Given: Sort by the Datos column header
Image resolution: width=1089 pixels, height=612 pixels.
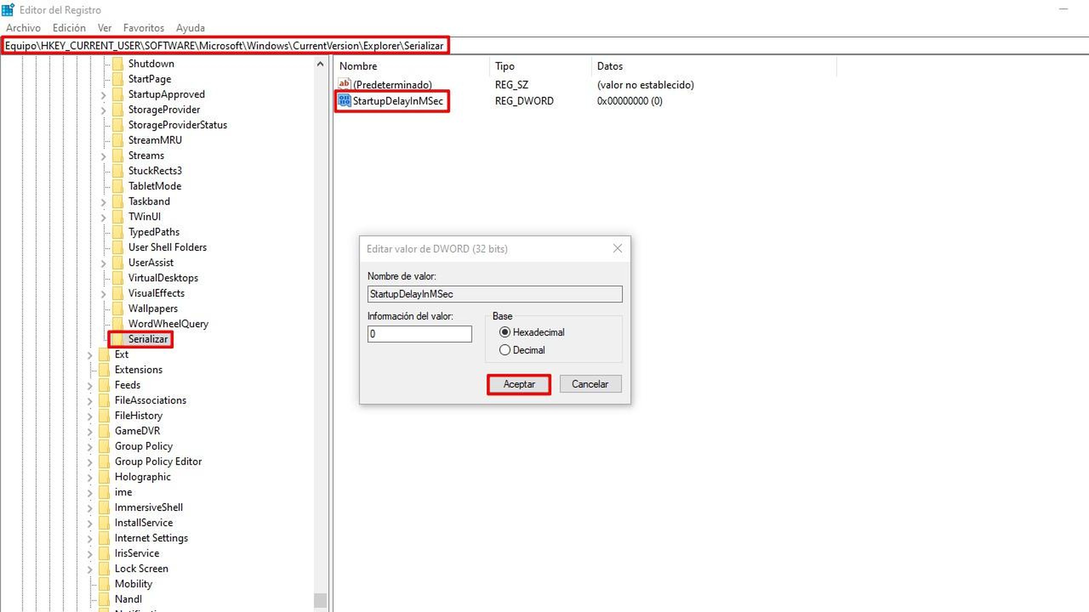Looking at the screenshot, I should tap(714, 66).
